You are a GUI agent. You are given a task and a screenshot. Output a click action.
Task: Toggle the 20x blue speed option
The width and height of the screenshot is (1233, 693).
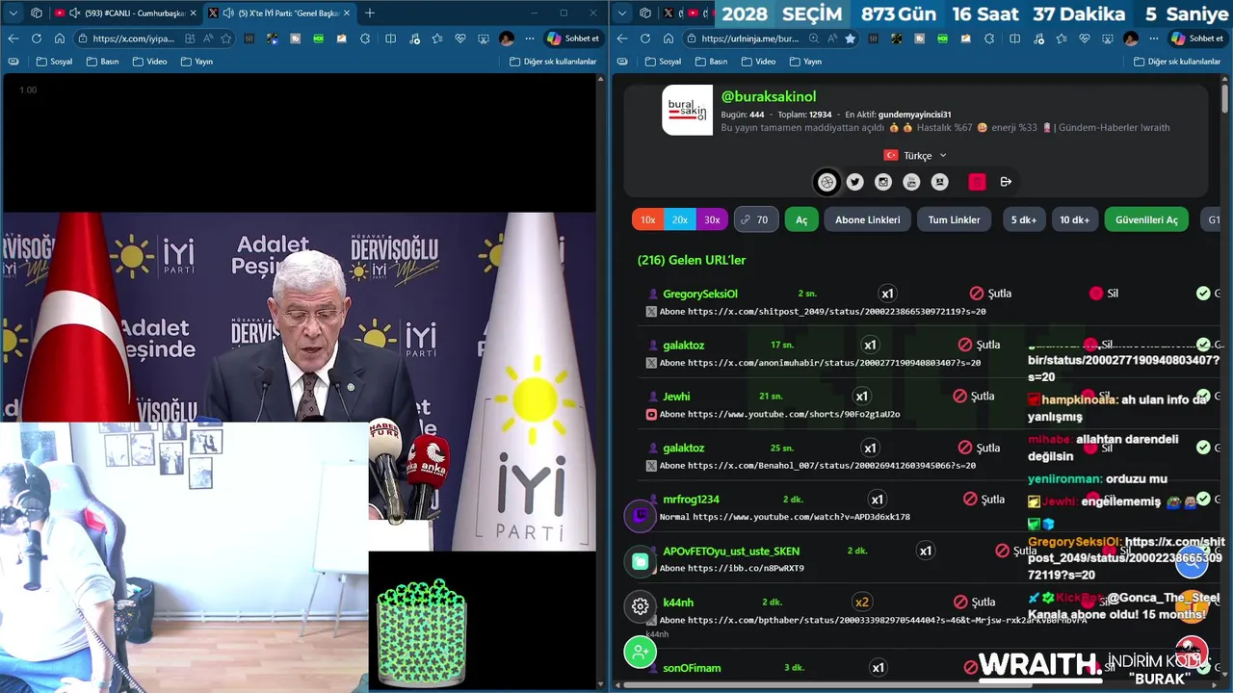click(x=680, y=219)
